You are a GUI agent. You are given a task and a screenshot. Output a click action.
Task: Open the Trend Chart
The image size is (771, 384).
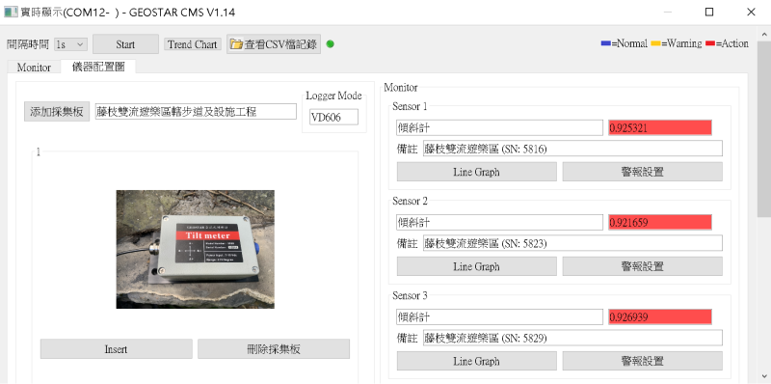(x=192, y=44)
